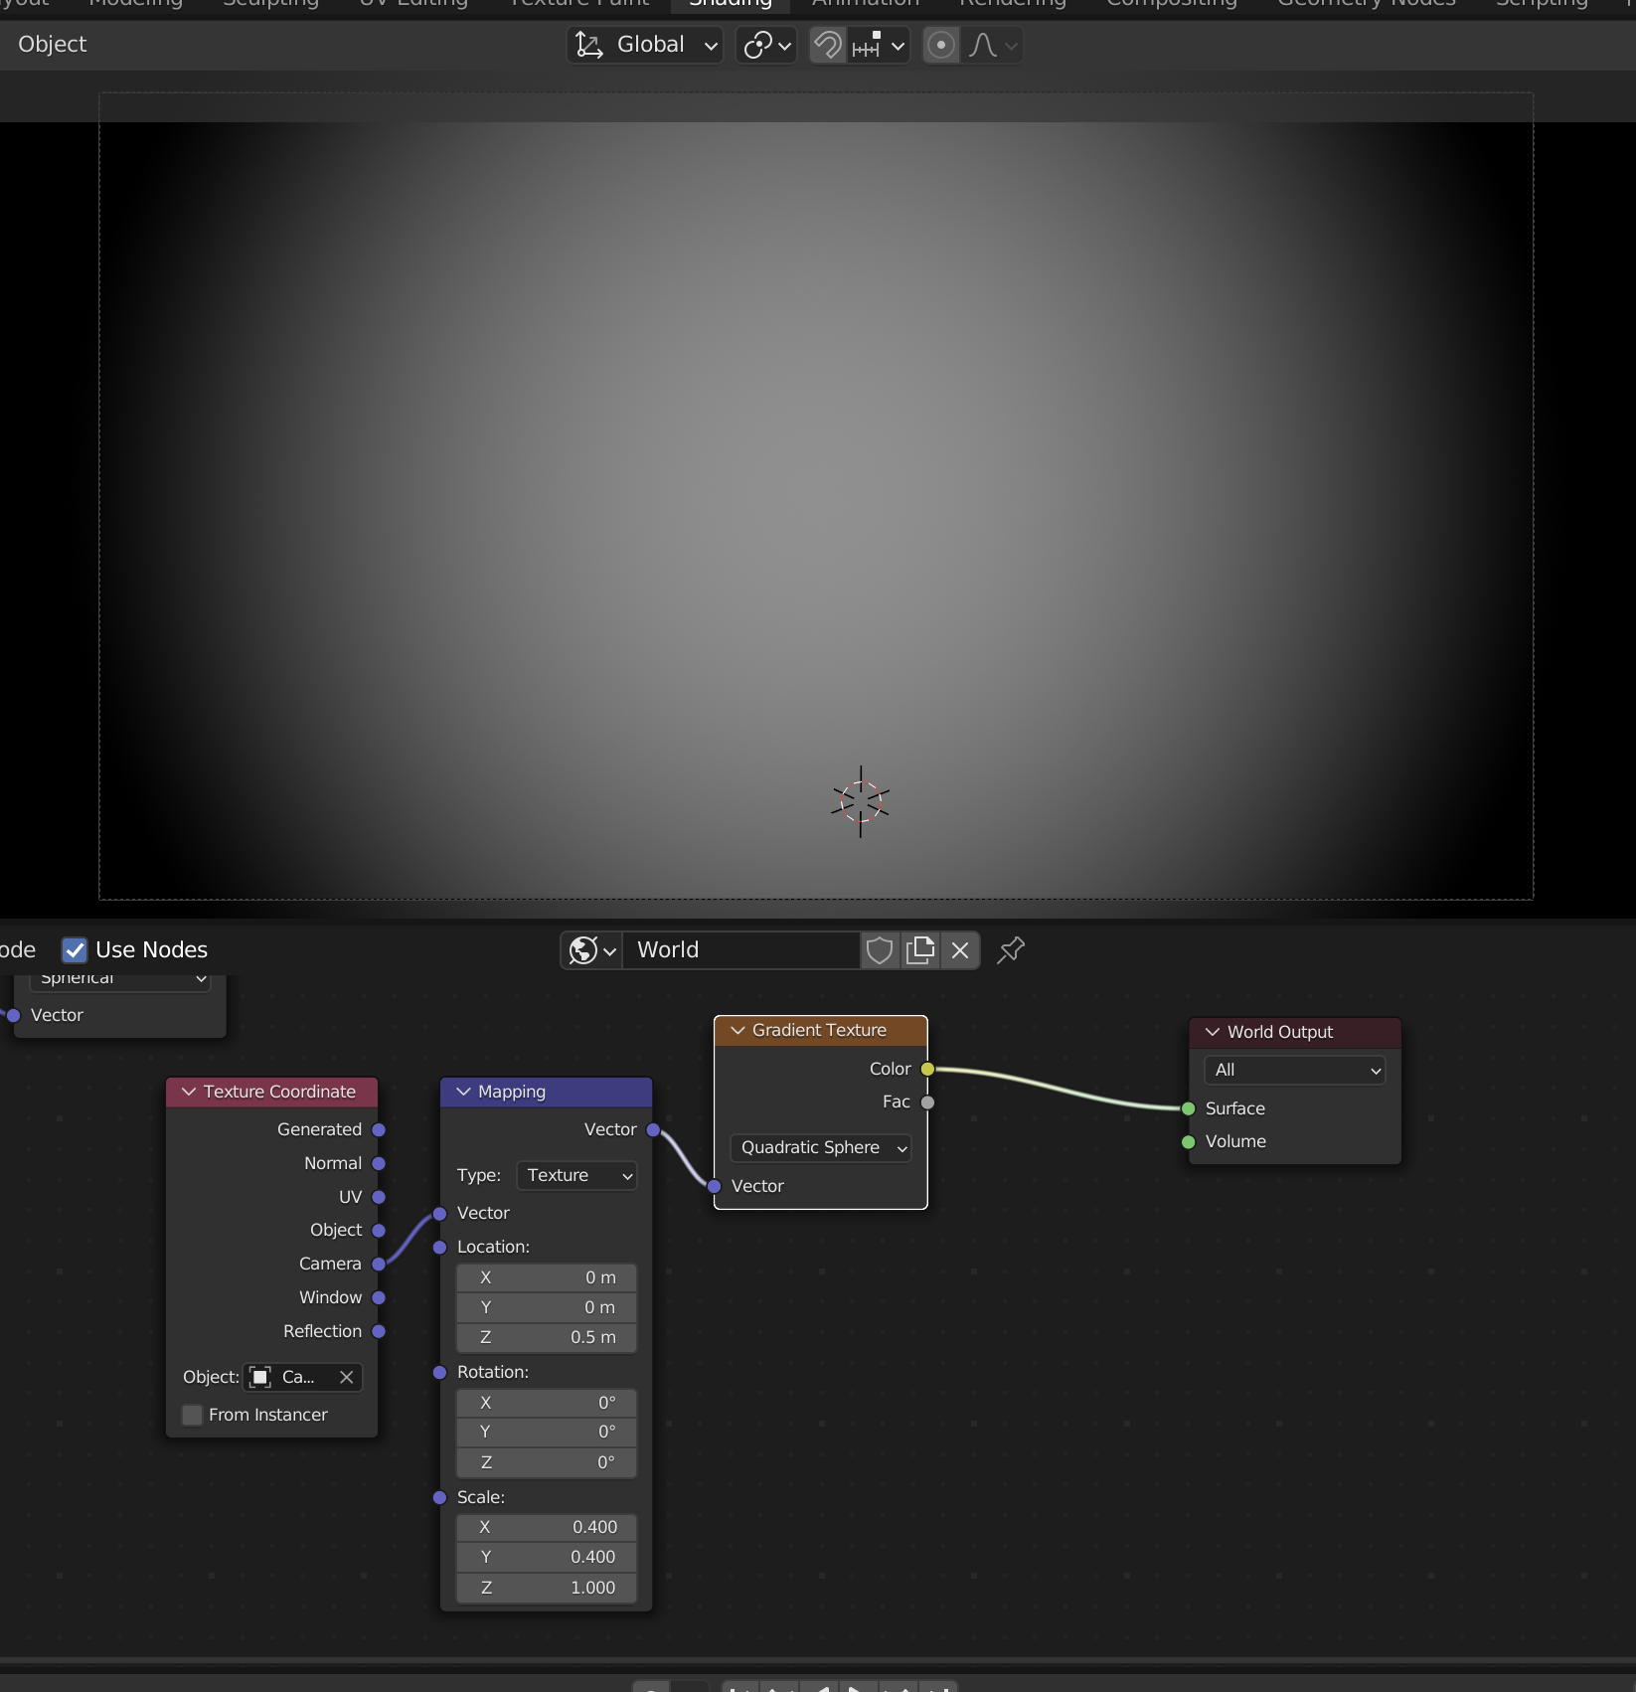
Task: Click the Location Z 0.5 m field
Action: (547, 1337)
